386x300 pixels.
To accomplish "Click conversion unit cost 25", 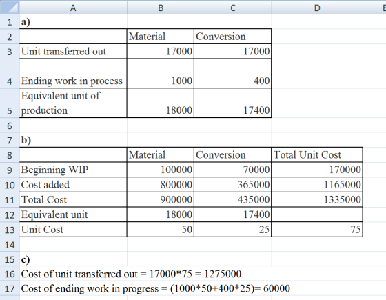I will pos(233,230).
